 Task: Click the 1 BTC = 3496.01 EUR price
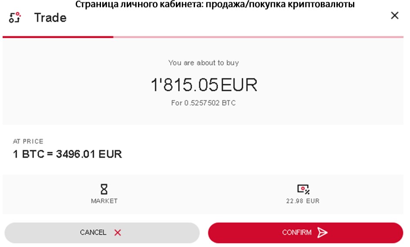pyautogui.click(x=67, y=154)
